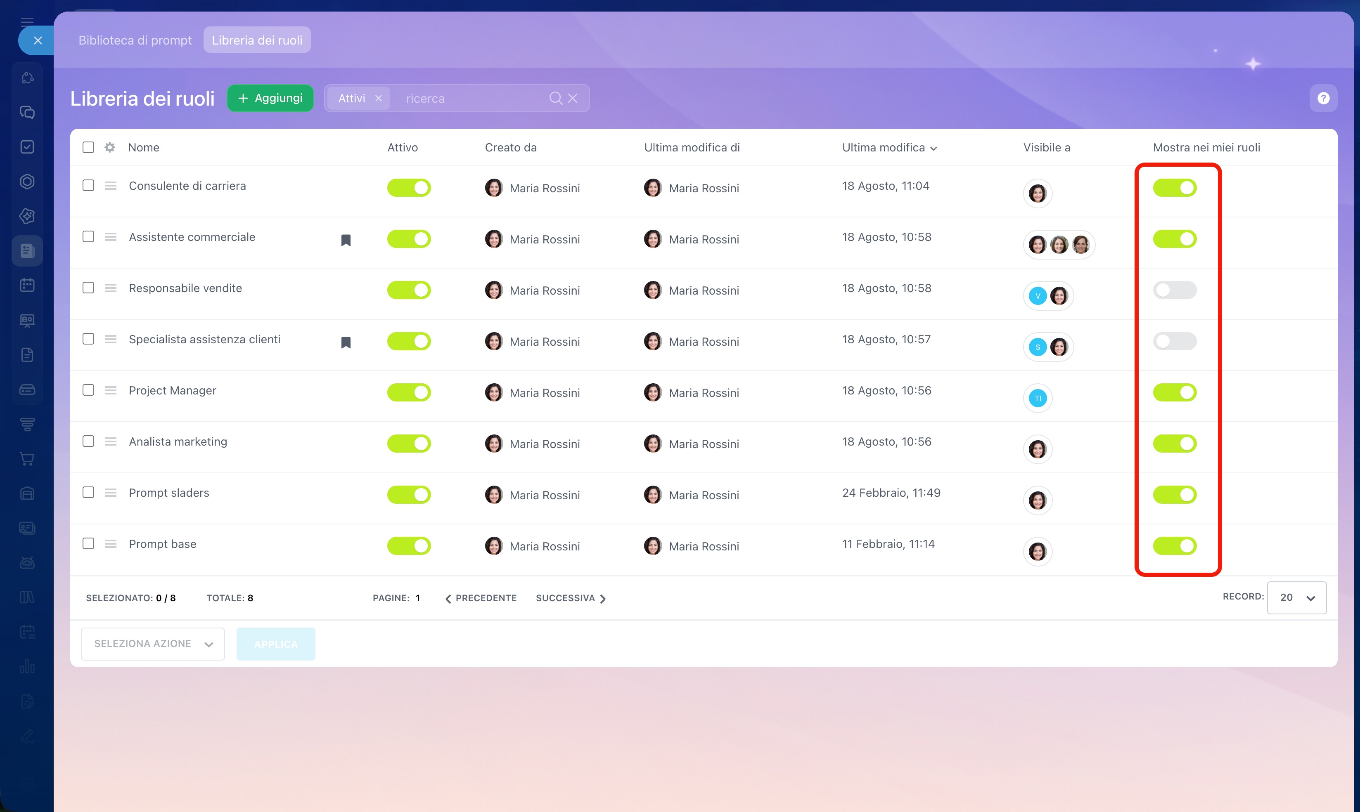Click the Applica button
Screen dimensions: 1360x812
[x=275, y=644]
